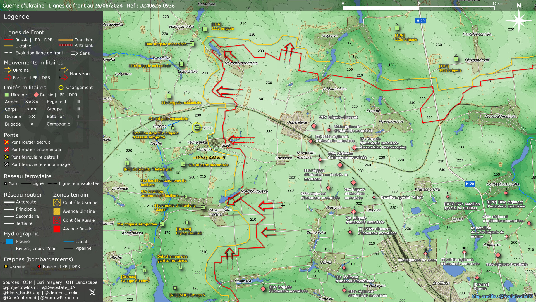Click the Map credits @Pouletvolant3 link
536x302 pixels.
(502, 296)
